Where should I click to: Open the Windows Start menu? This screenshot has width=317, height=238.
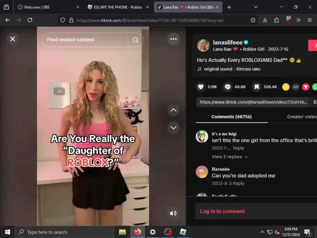click(x=7, y=232)
